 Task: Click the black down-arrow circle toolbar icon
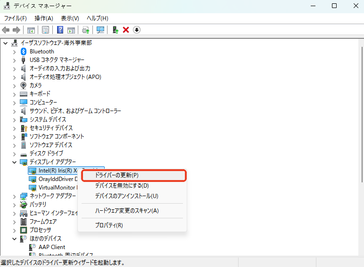(x=137, y=30)
